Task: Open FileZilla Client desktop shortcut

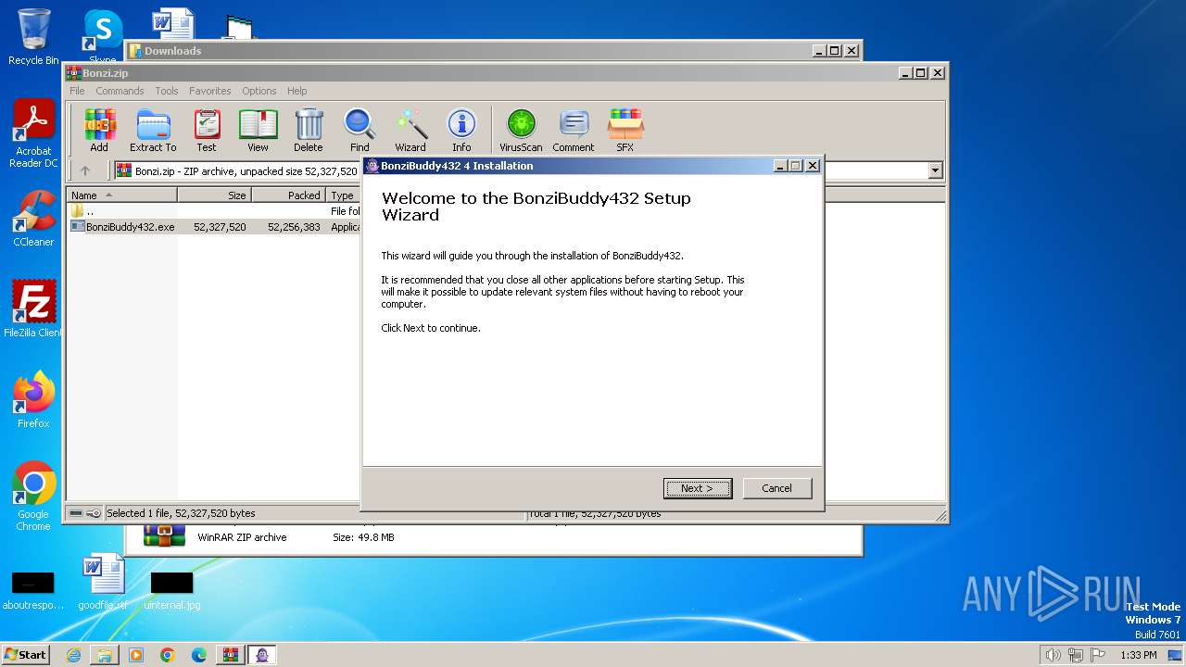Action: pyautogui.click(x=33, y=308)
